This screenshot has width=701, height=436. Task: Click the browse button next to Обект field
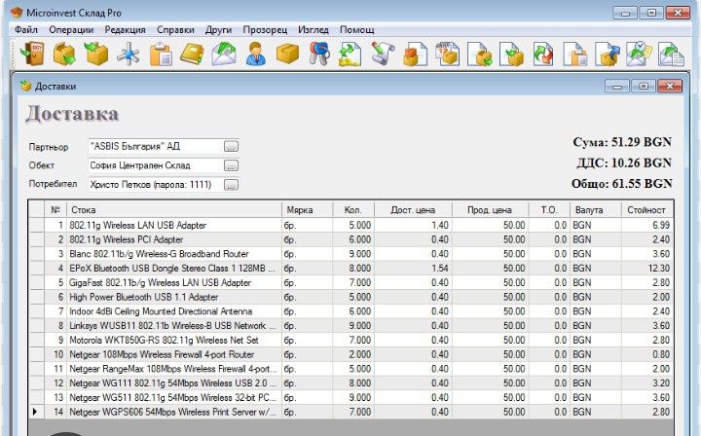pos(231,165)
